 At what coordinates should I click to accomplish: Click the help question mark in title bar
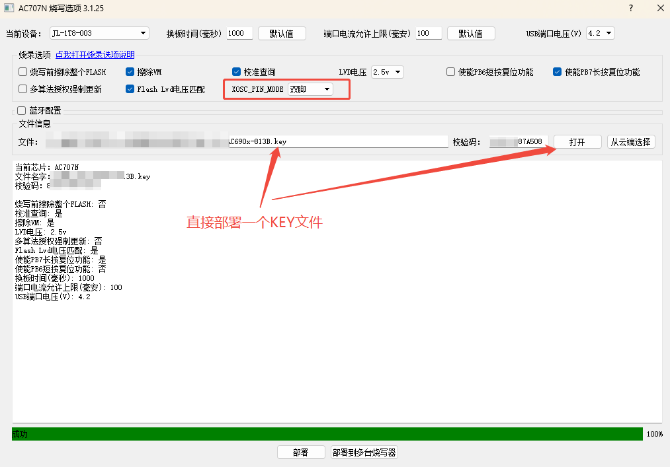pos(631,8)
